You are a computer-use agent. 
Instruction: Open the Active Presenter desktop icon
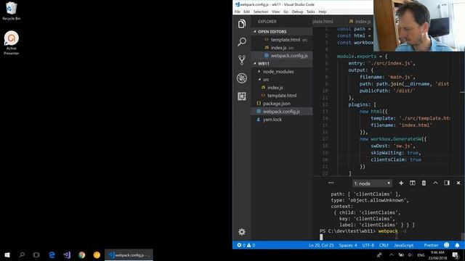(12, 43)
